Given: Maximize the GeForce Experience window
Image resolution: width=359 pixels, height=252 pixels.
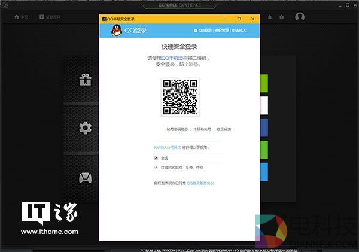Looking at the screenshot, I should pos(348,5).
